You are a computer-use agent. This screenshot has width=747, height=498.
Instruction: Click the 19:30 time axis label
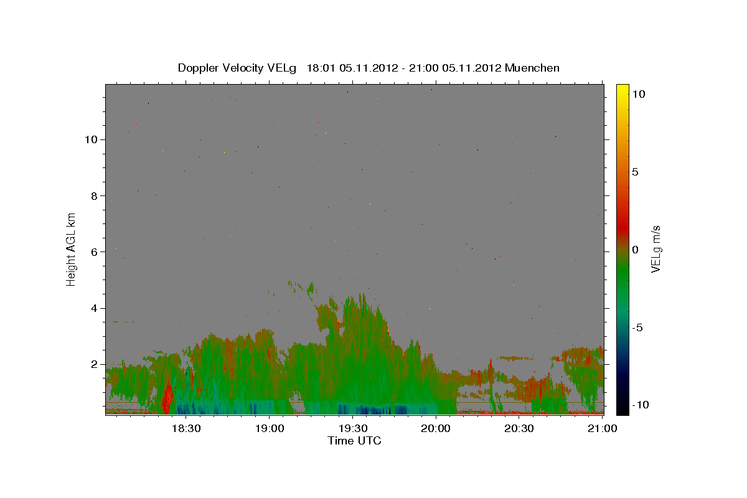[353, 429]
